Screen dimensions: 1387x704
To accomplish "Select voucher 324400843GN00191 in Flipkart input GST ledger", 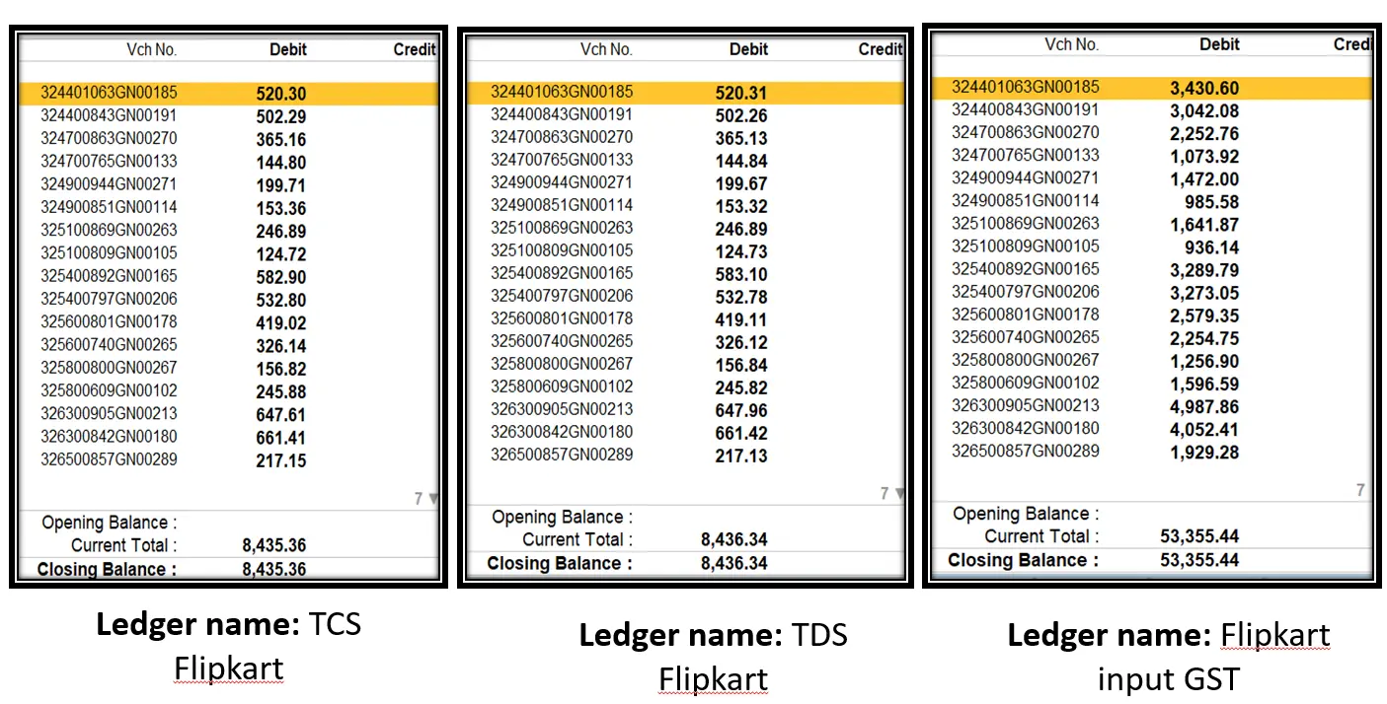I will click(1025, 109).
